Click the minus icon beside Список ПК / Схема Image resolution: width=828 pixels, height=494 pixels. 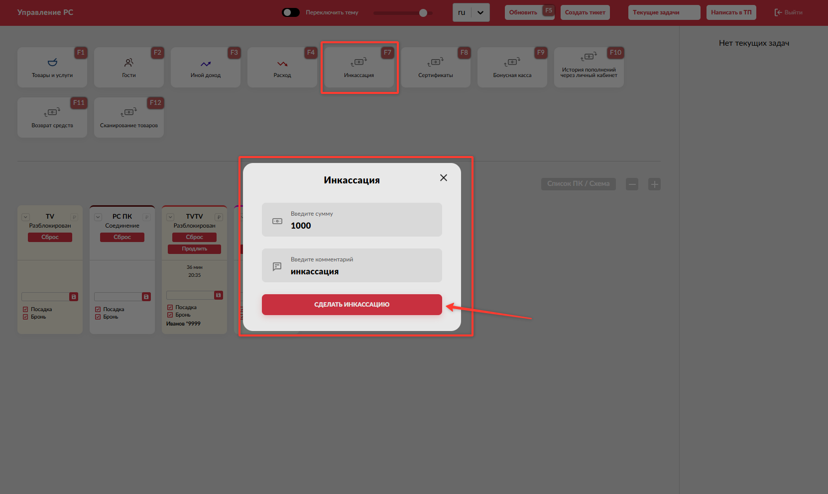pyautogui.click(x=632, y=184)
